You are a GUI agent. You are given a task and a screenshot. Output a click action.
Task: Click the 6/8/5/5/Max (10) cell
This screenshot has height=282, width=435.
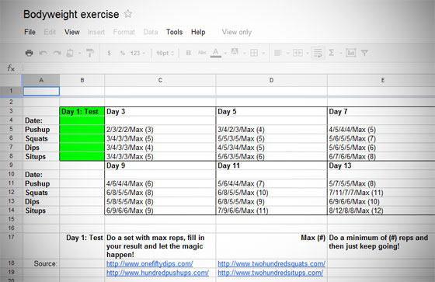pyautogui.click(x=271, y=193)
